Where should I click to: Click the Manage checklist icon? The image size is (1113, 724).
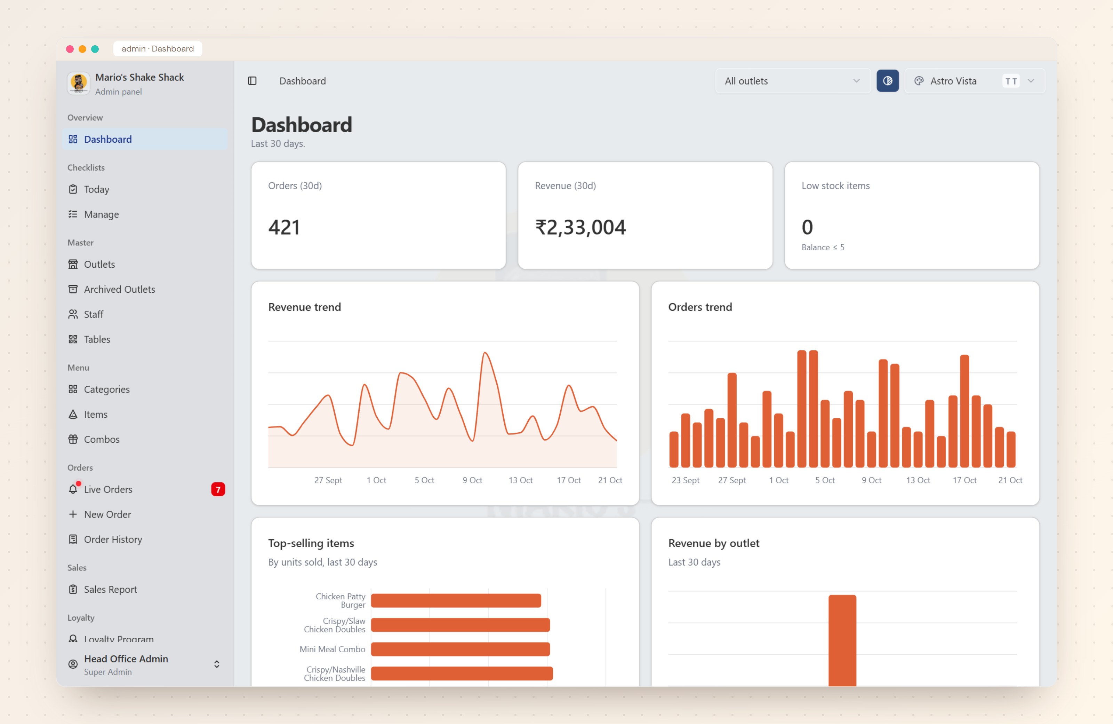pyautogui.click(x=73, y=214)
